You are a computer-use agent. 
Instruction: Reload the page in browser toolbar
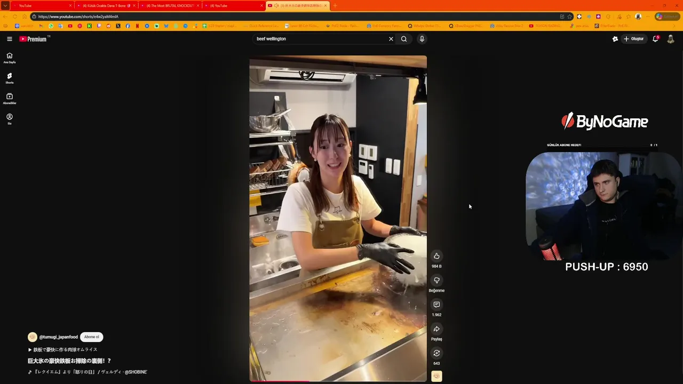15,17
